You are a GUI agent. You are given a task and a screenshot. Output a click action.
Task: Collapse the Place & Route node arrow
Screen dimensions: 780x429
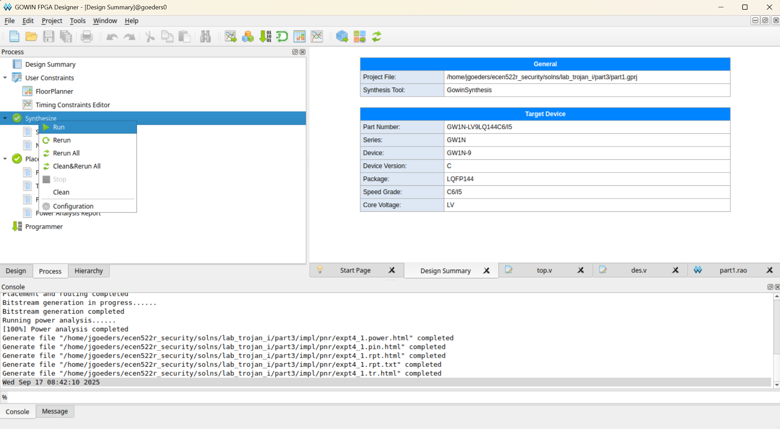(x=5, y=159)
